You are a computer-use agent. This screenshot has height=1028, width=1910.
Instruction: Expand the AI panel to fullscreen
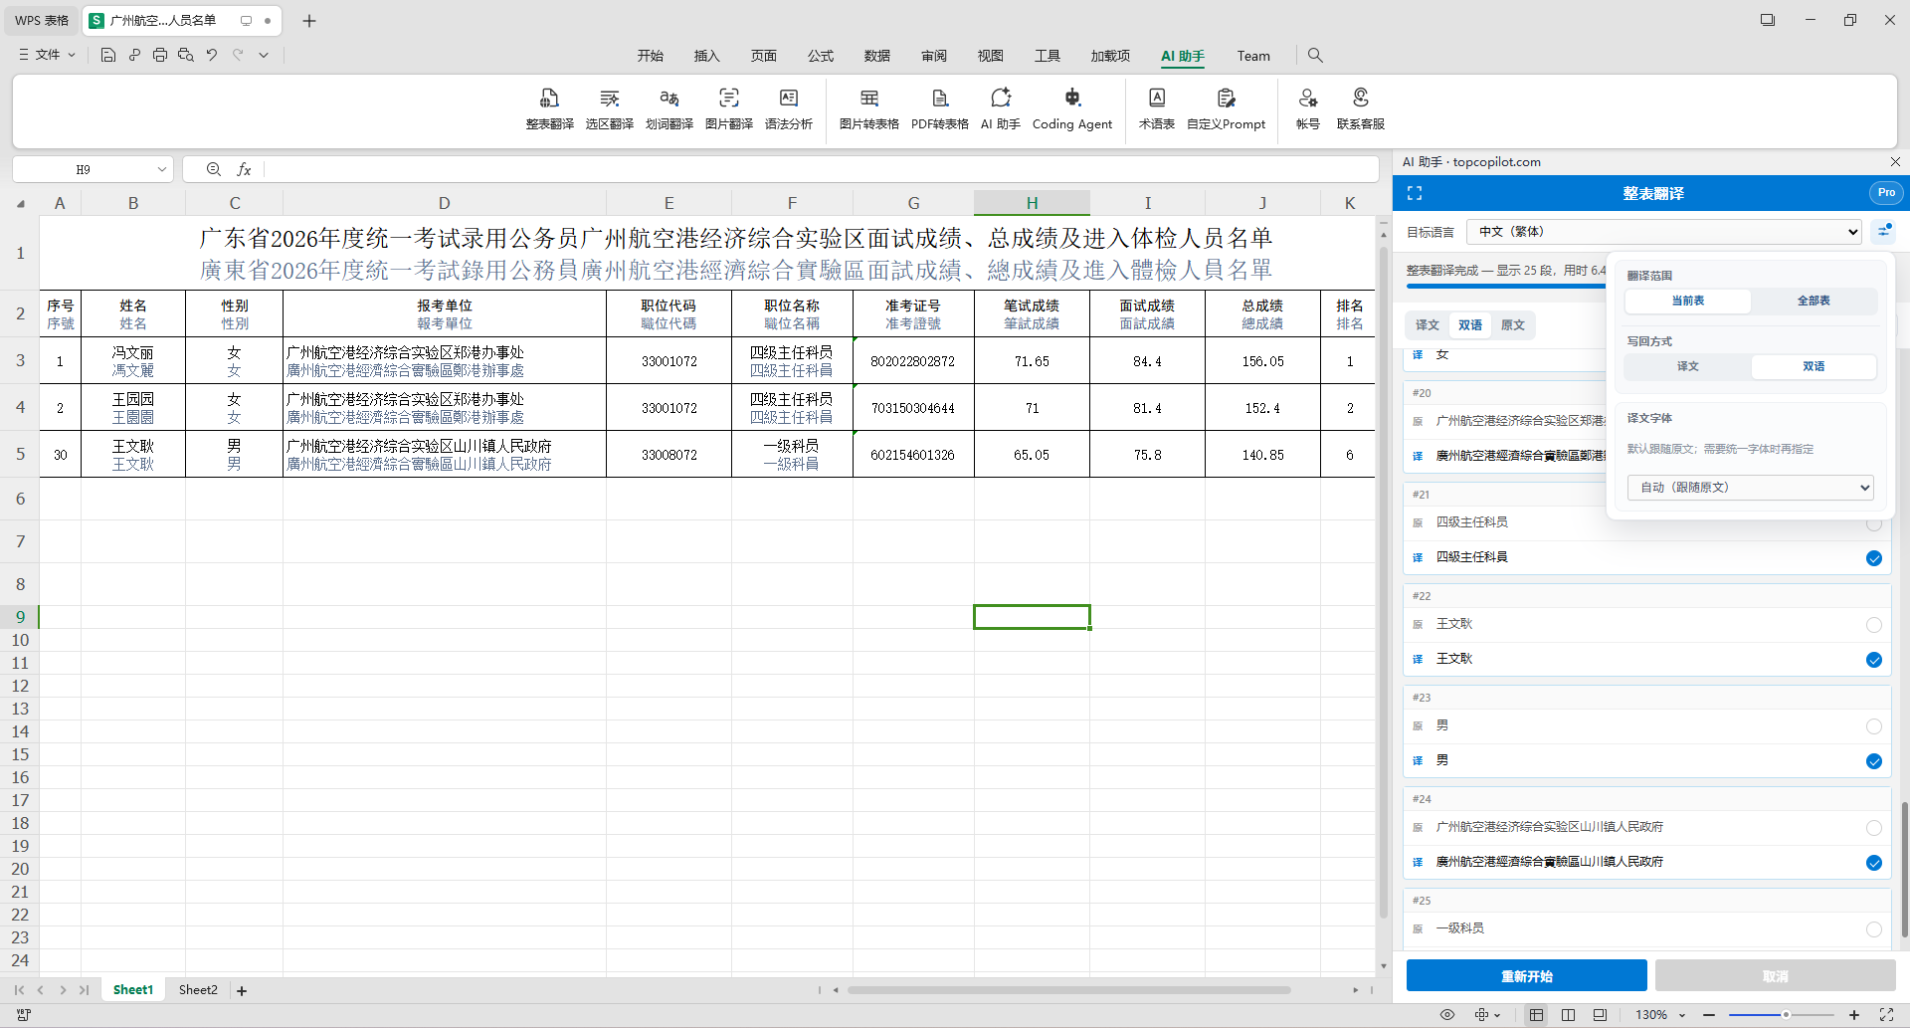tap(1415, 193)
